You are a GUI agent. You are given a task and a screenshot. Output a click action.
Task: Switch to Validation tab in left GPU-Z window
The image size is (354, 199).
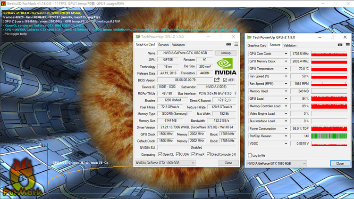(x=178, y=45)
